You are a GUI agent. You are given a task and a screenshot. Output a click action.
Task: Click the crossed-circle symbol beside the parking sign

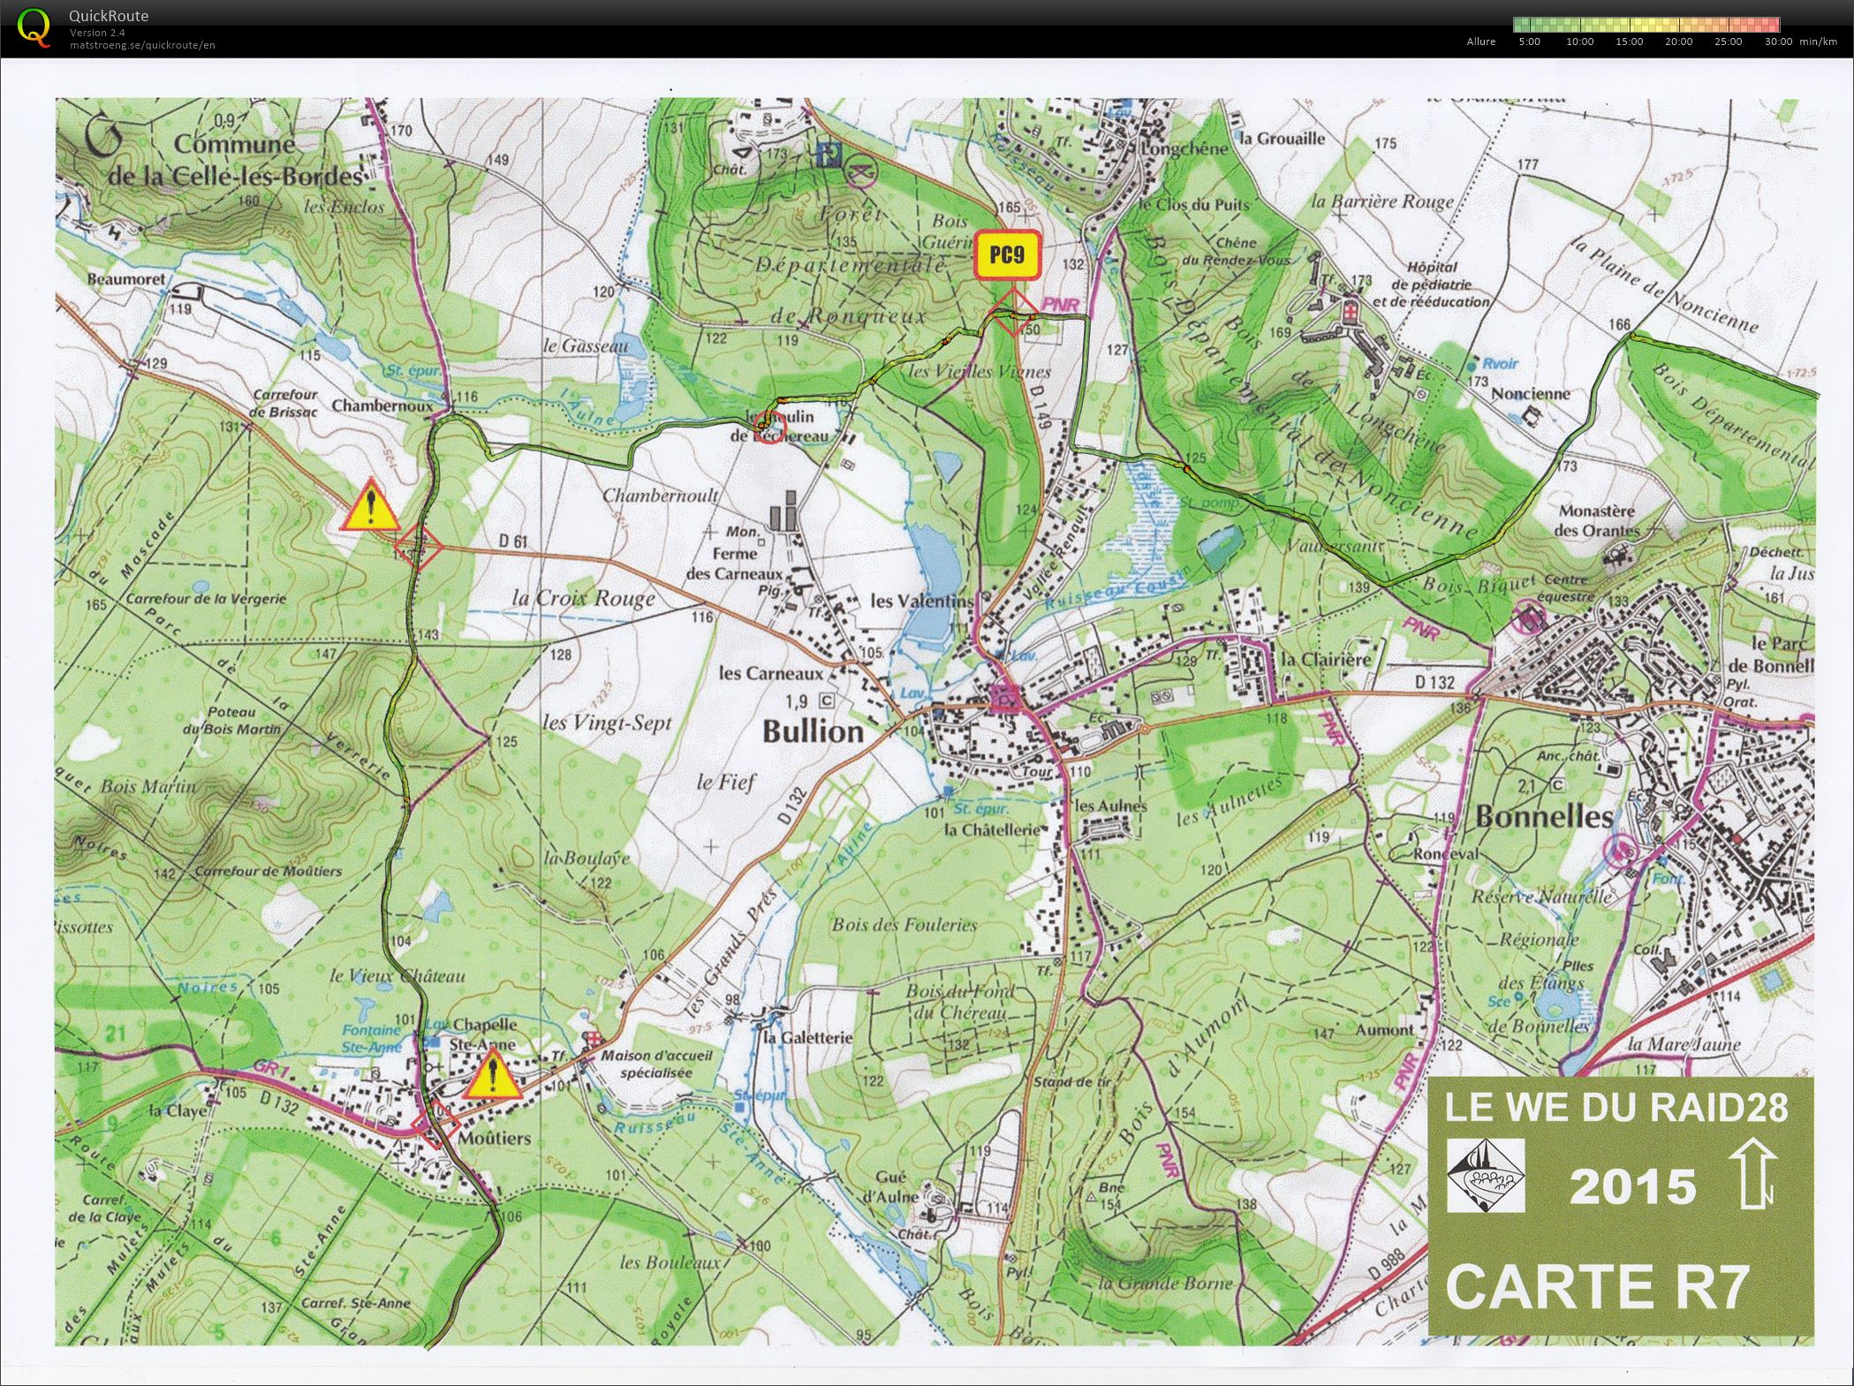(860, 171)
